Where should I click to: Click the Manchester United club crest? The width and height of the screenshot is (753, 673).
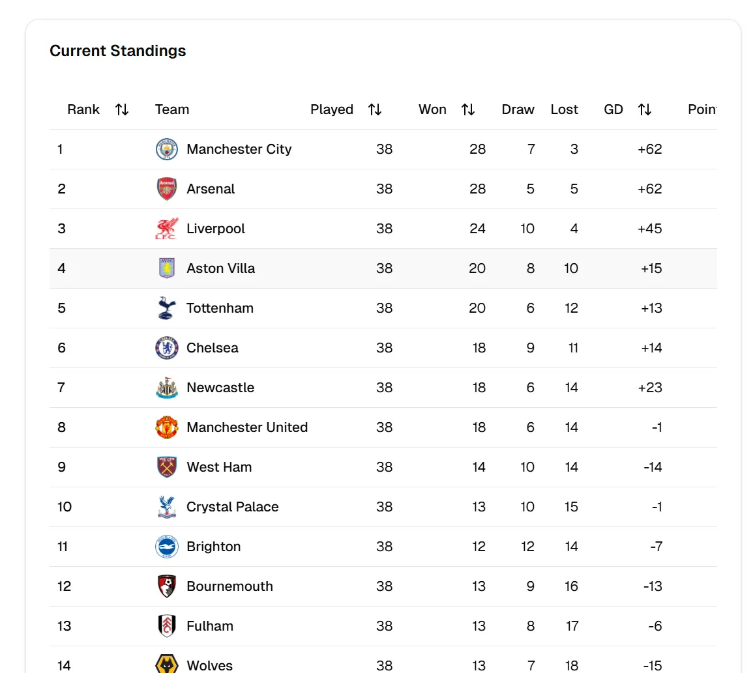click(167, 427)
